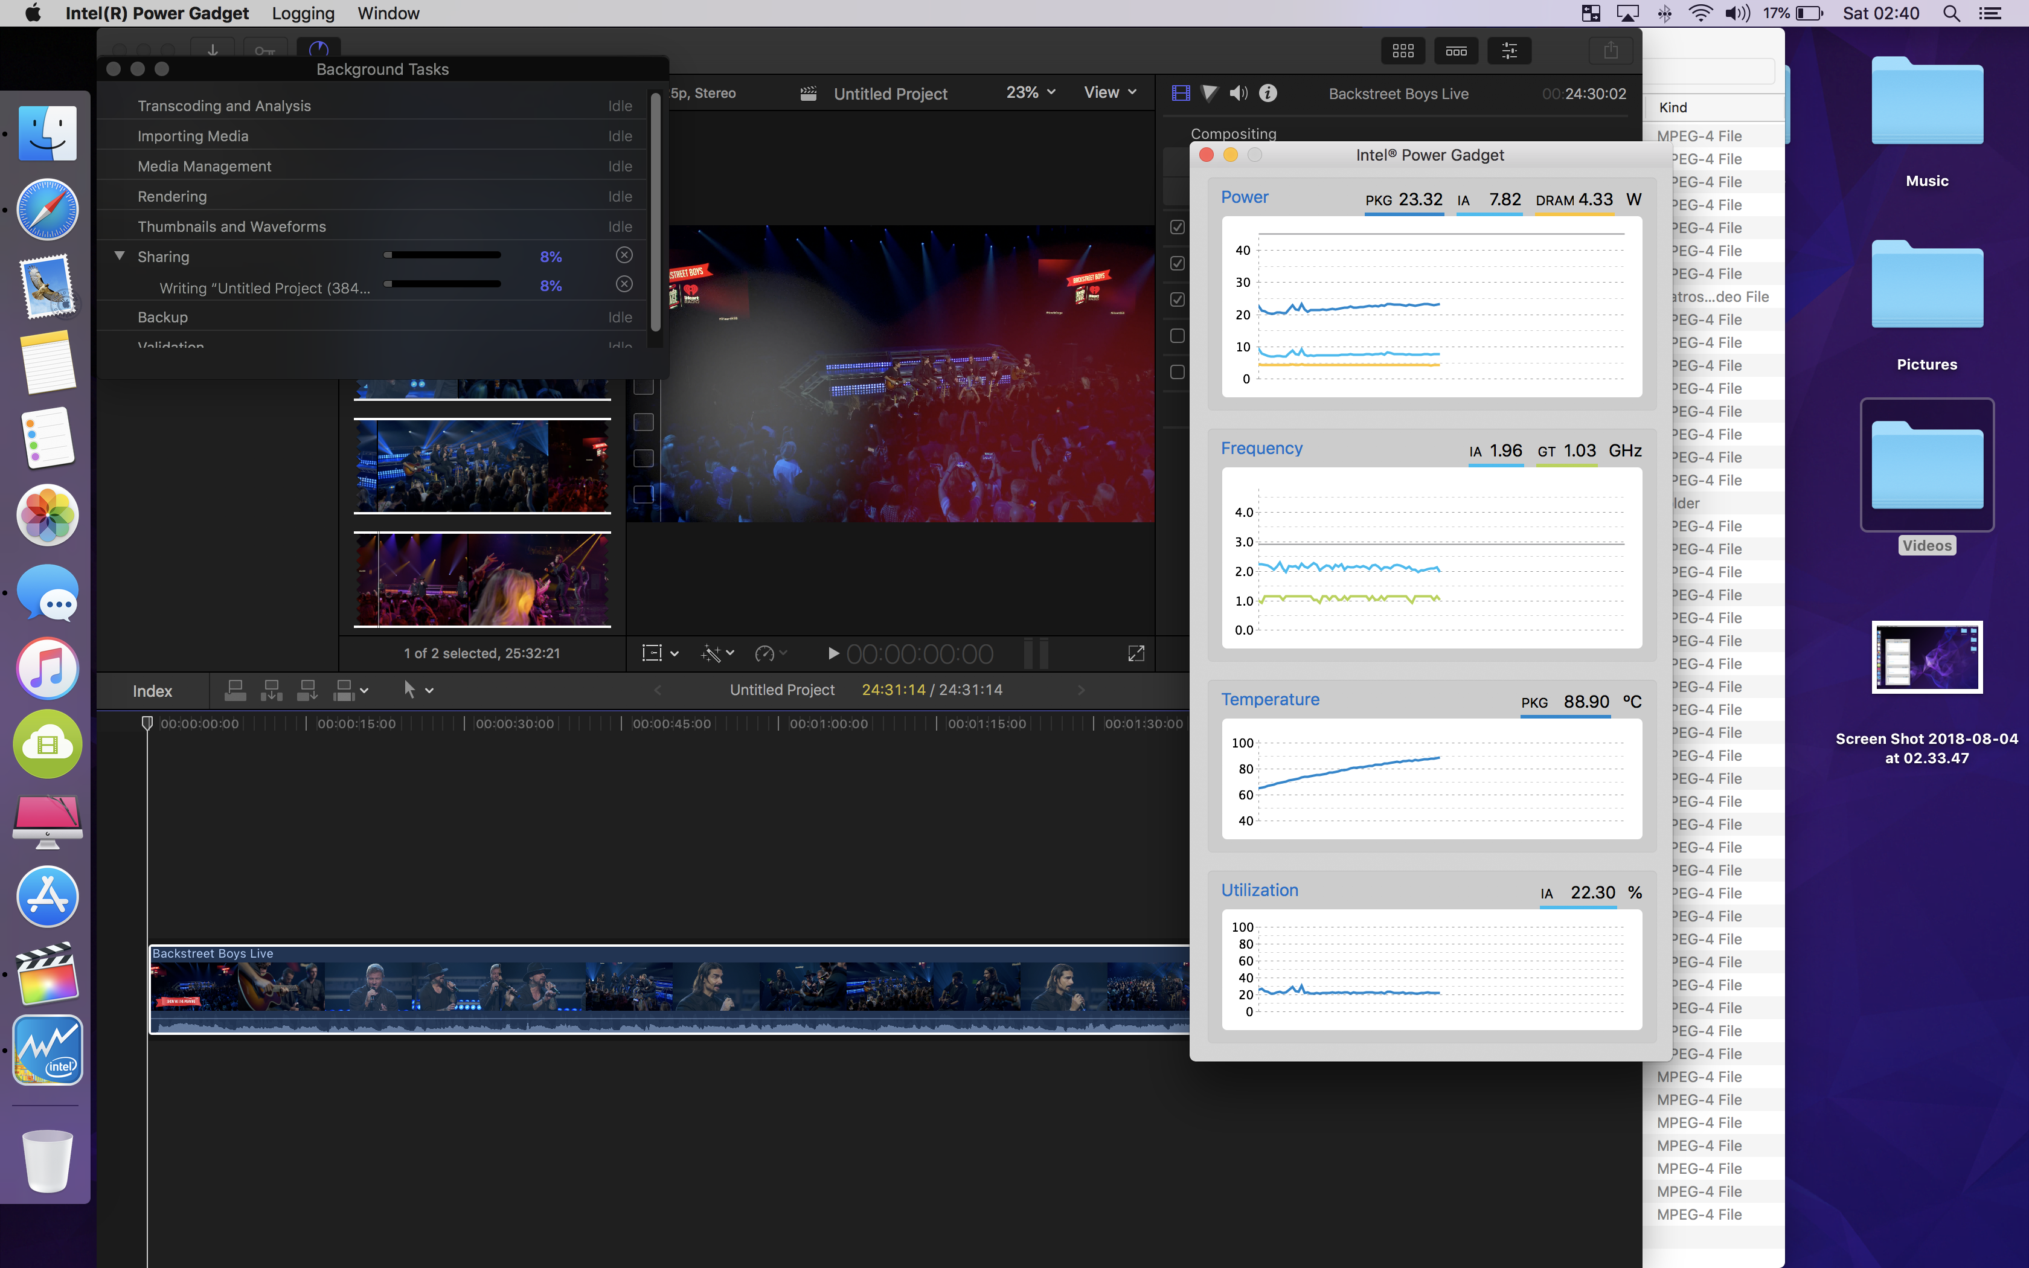Select the last browser filmstrip with the blonde fan
This screenshot has width=2029, height=1268.
(482, 580)
